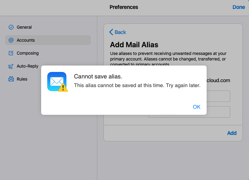Click the lower alias text field
Screen dimensions: 249x180
tap(189, 112)
